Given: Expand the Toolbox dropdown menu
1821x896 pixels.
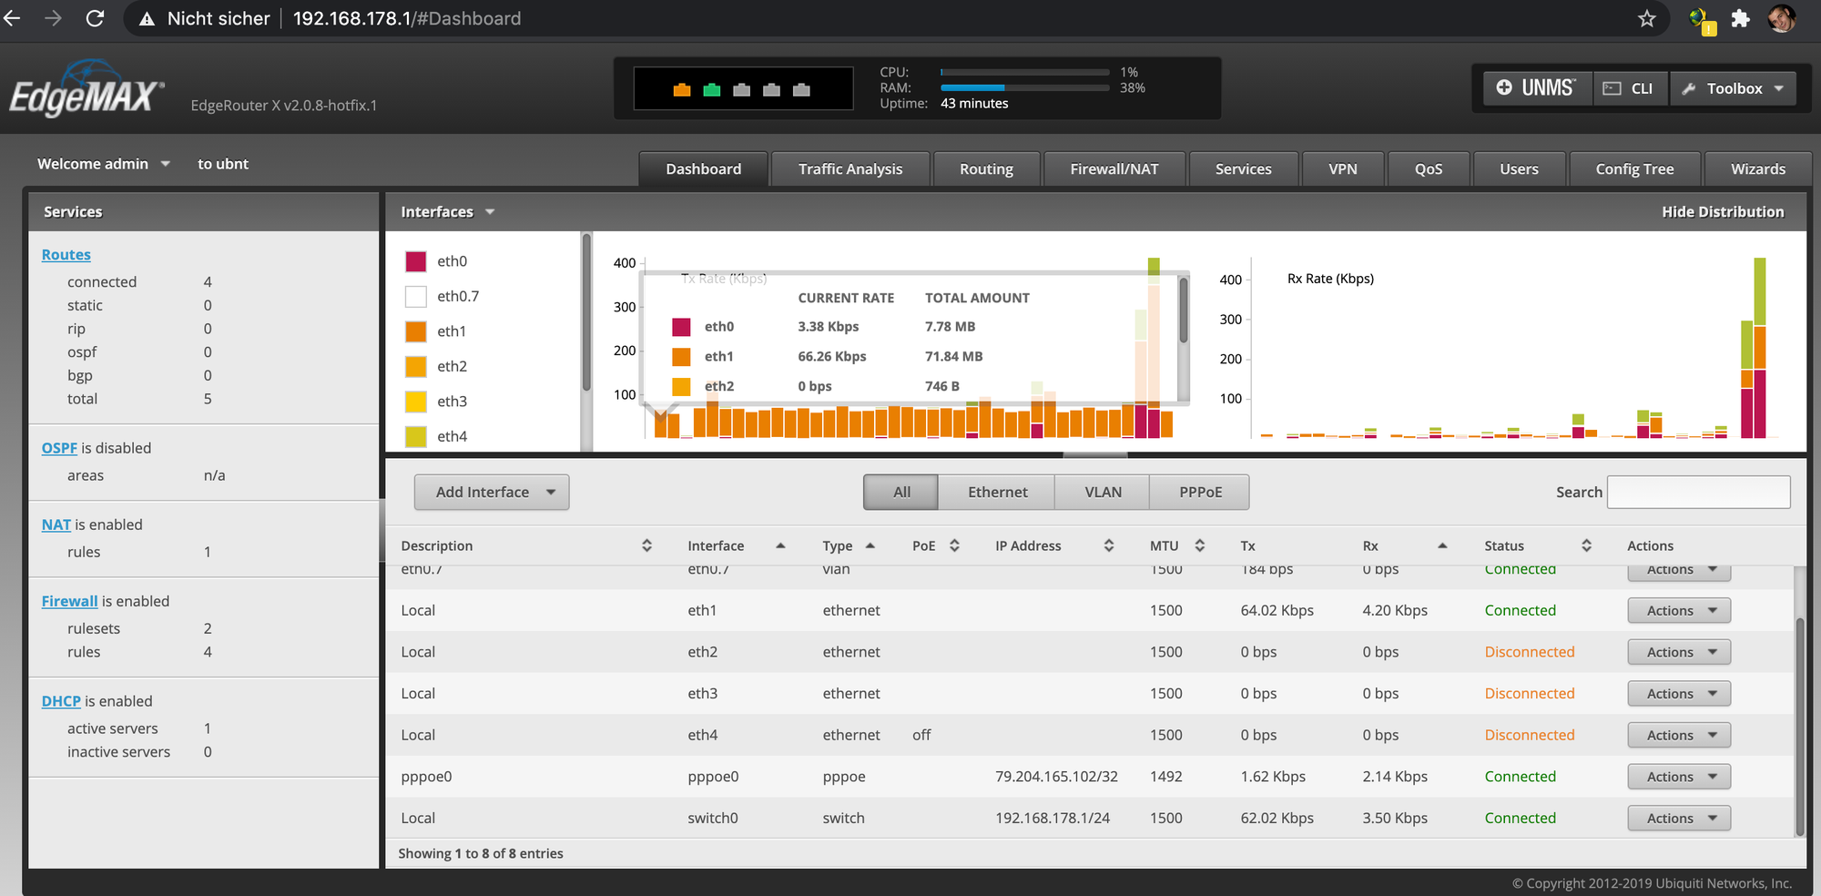Looking at the screenshot, I should click(x=1733, y=88).
